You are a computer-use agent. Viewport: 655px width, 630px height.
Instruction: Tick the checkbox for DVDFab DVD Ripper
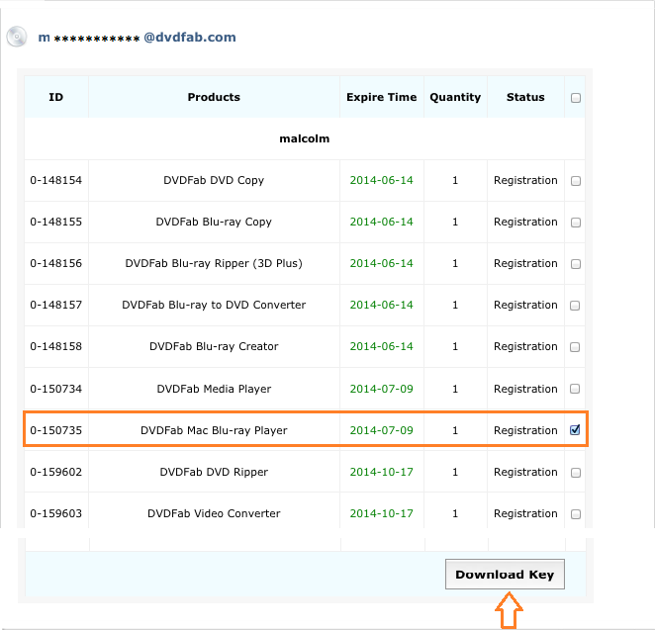point(576,473)
